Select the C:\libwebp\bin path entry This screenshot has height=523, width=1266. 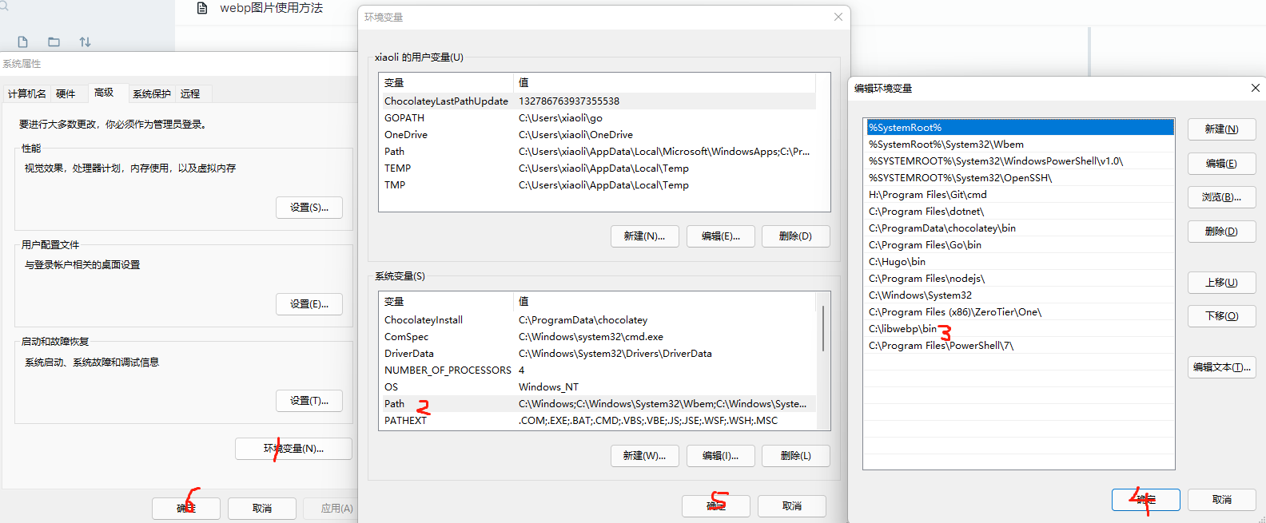click(902, 329)
